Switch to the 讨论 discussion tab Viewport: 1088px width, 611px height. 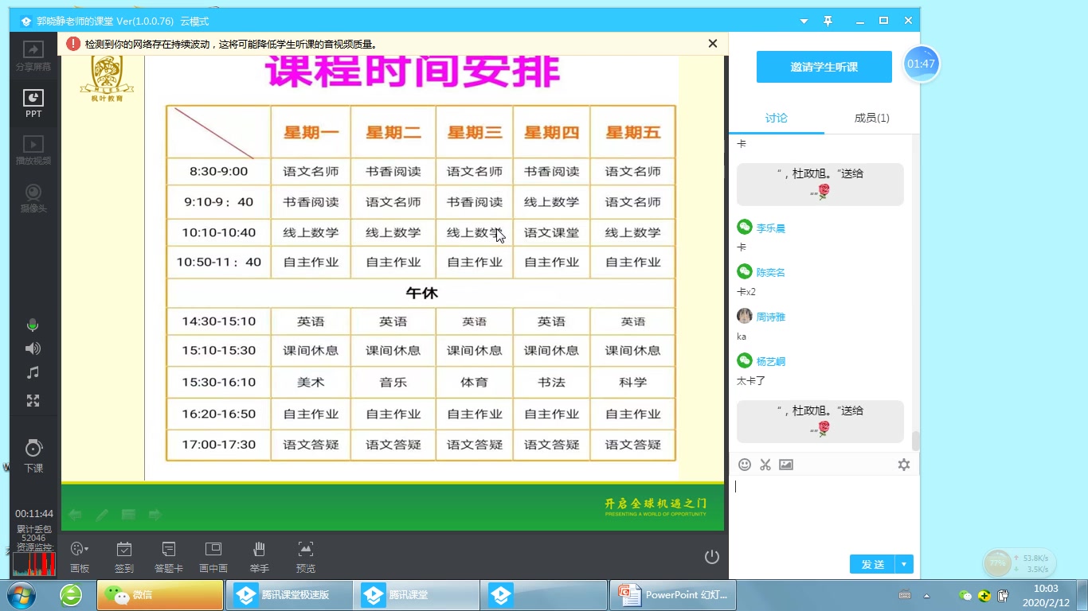coord(777,117)
